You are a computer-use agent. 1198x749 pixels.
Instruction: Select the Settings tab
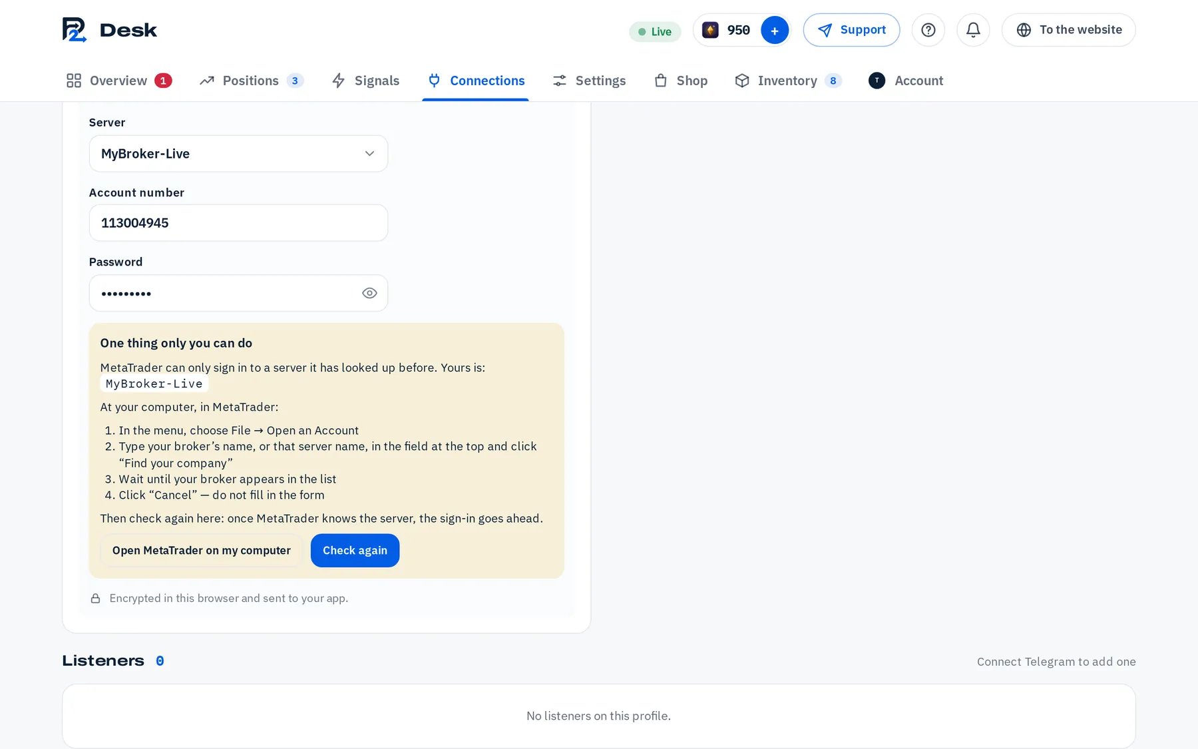(590, 81)
